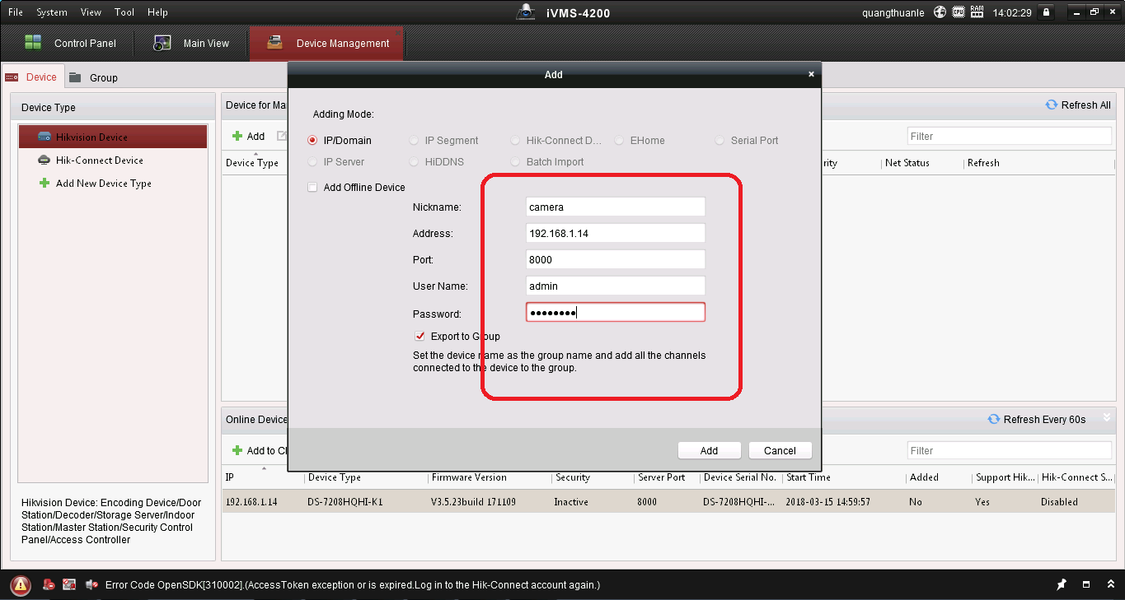
Task: Click the Password input field
Action: [615, 313]
